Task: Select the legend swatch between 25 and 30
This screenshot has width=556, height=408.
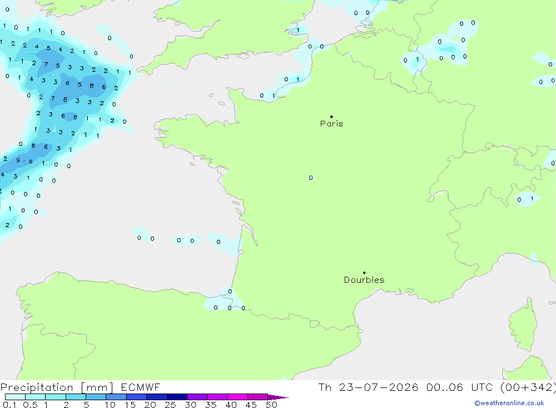Action: coord(177,397)
